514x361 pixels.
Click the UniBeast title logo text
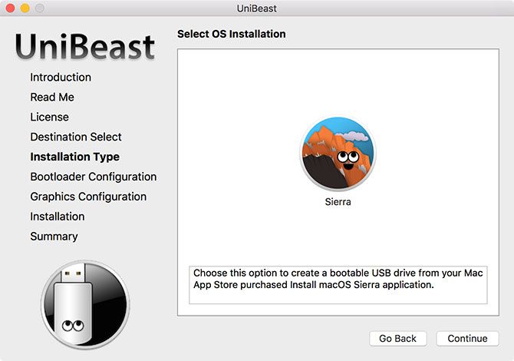click(84, 46)
